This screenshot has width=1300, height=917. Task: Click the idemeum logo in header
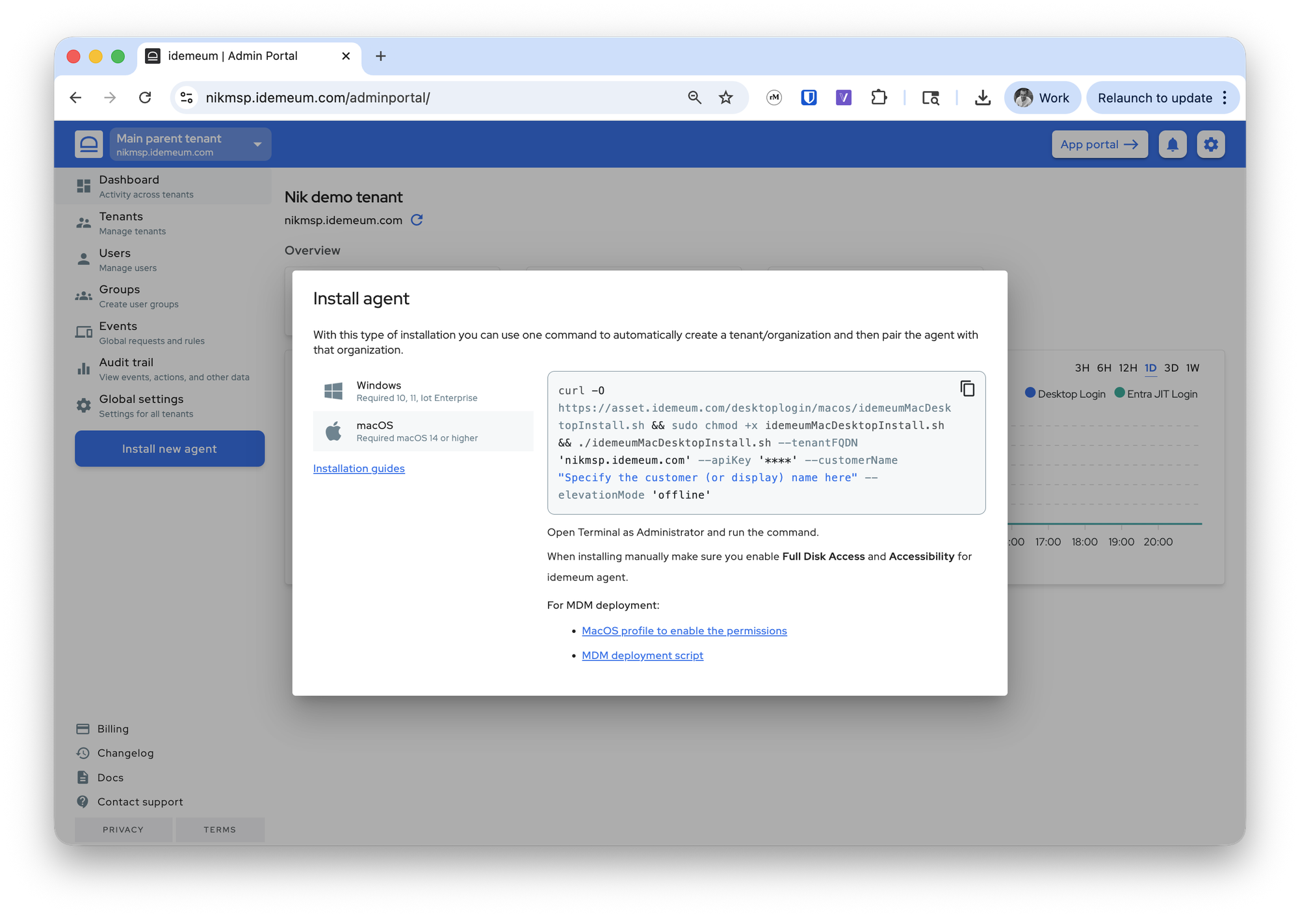(89, 144)
